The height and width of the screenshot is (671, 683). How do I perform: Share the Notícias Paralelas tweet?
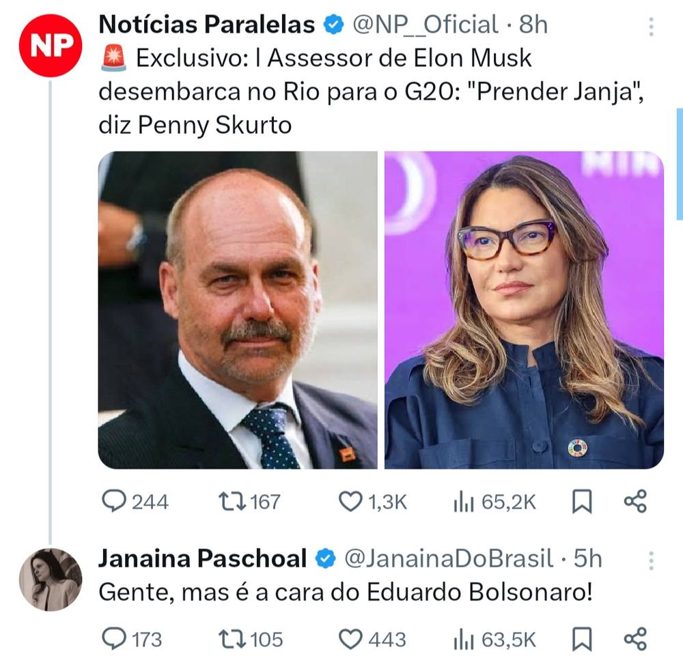pos(634,502)
